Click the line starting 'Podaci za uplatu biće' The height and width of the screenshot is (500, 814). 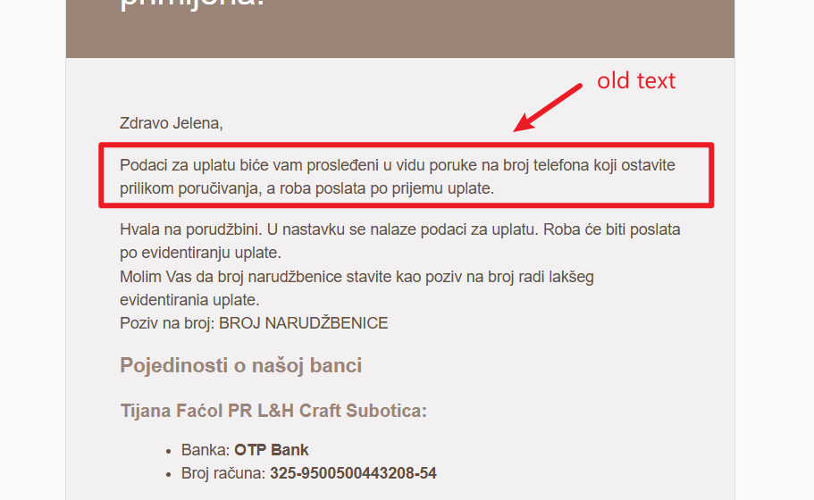coord(398,165)
